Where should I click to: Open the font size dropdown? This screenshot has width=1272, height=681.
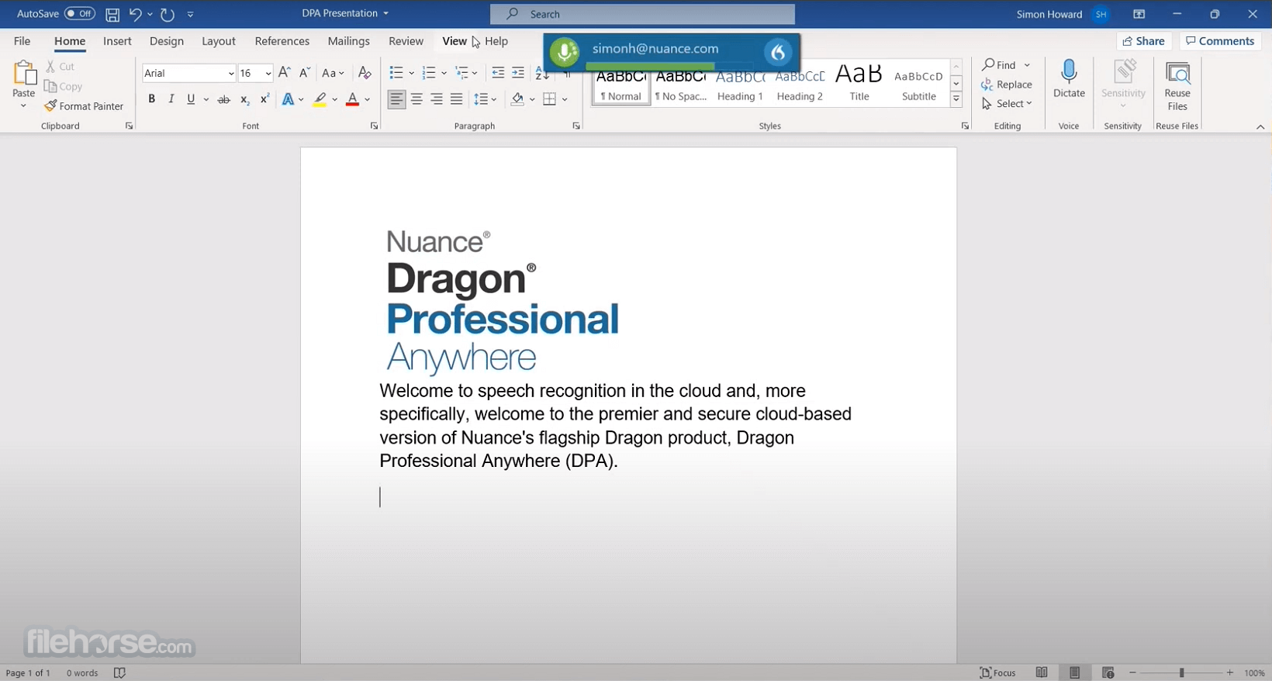268,74
